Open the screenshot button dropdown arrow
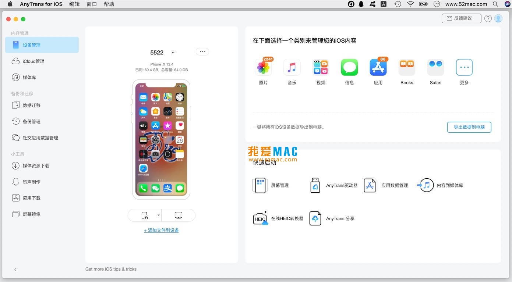The width and height of the screenshot is (512, 282). click(159, 215)
